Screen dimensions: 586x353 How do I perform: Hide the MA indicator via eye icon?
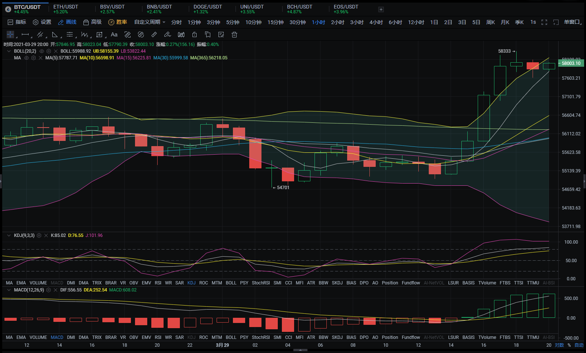coord(26,58)
